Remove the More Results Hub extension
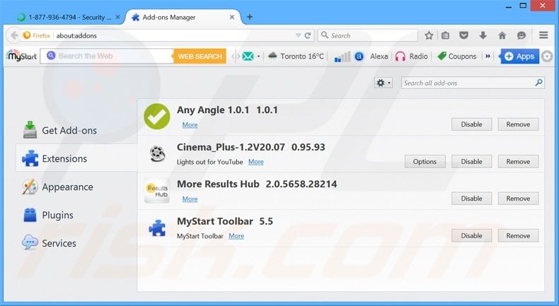The width and height of the screenshot is (559, 306). tap(518, 199)
